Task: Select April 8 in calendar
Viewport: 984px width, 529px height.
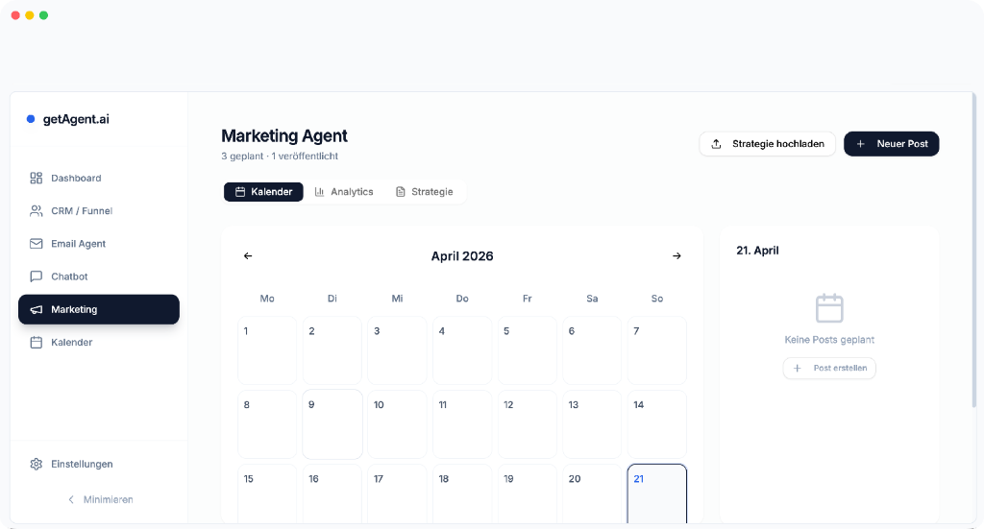Action: (267, 424)
